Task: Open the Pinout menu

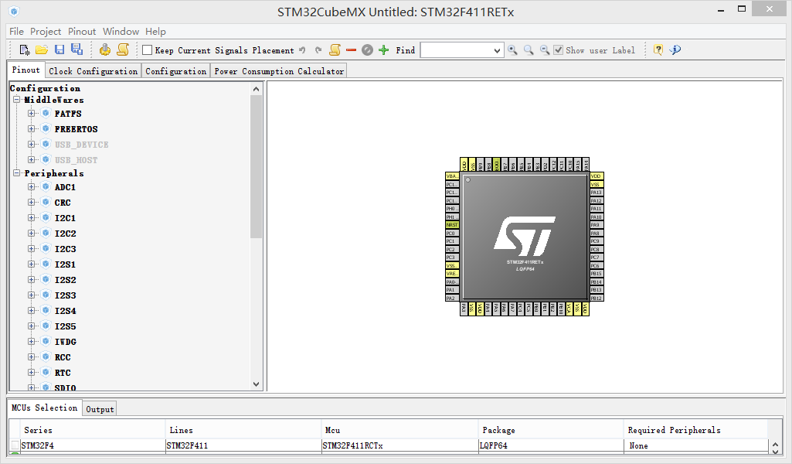Action: coord(82,32)
